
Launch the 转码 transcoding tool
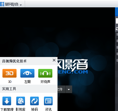pos(34,101)
